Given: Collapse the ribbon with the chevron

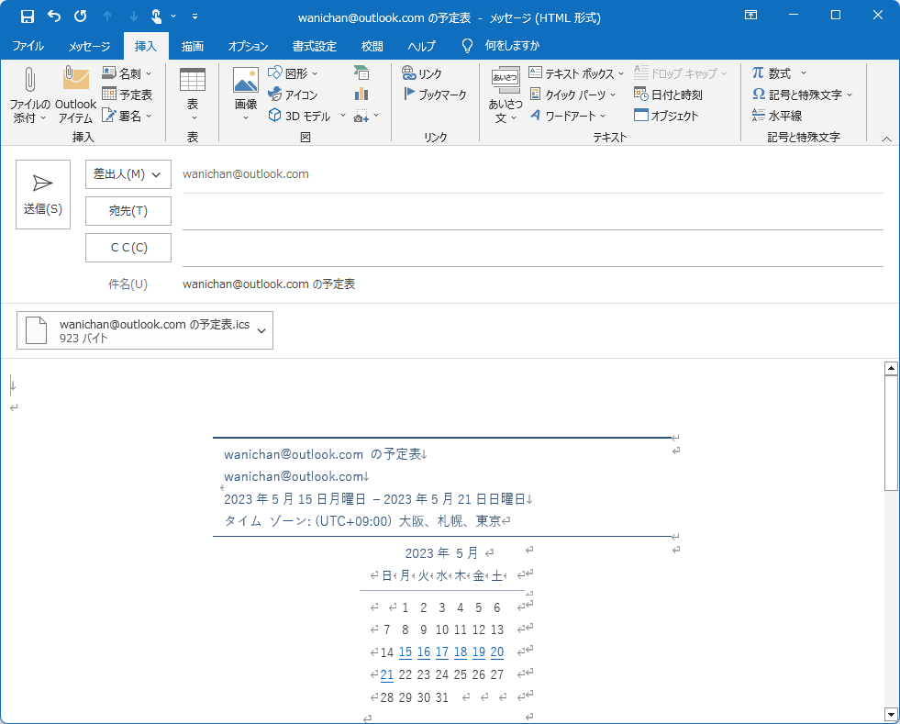Looking at the screenshot, I should tap(887, 139).
